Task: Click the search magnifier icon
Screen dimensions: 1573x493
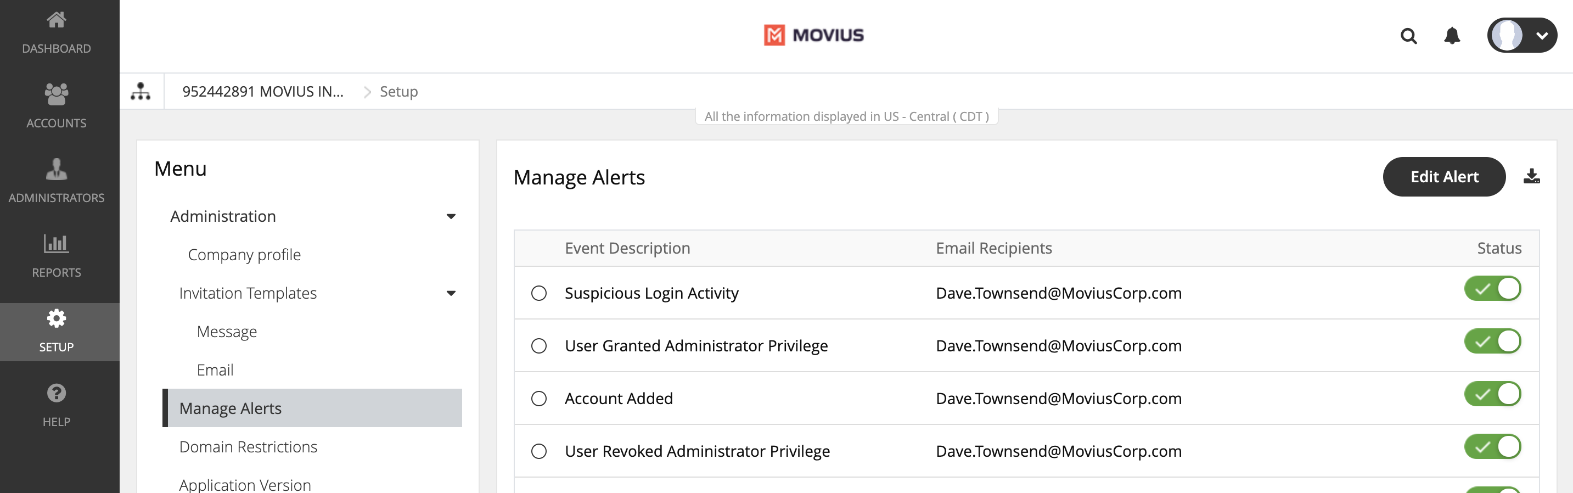Action: (x=1408, y=36)
